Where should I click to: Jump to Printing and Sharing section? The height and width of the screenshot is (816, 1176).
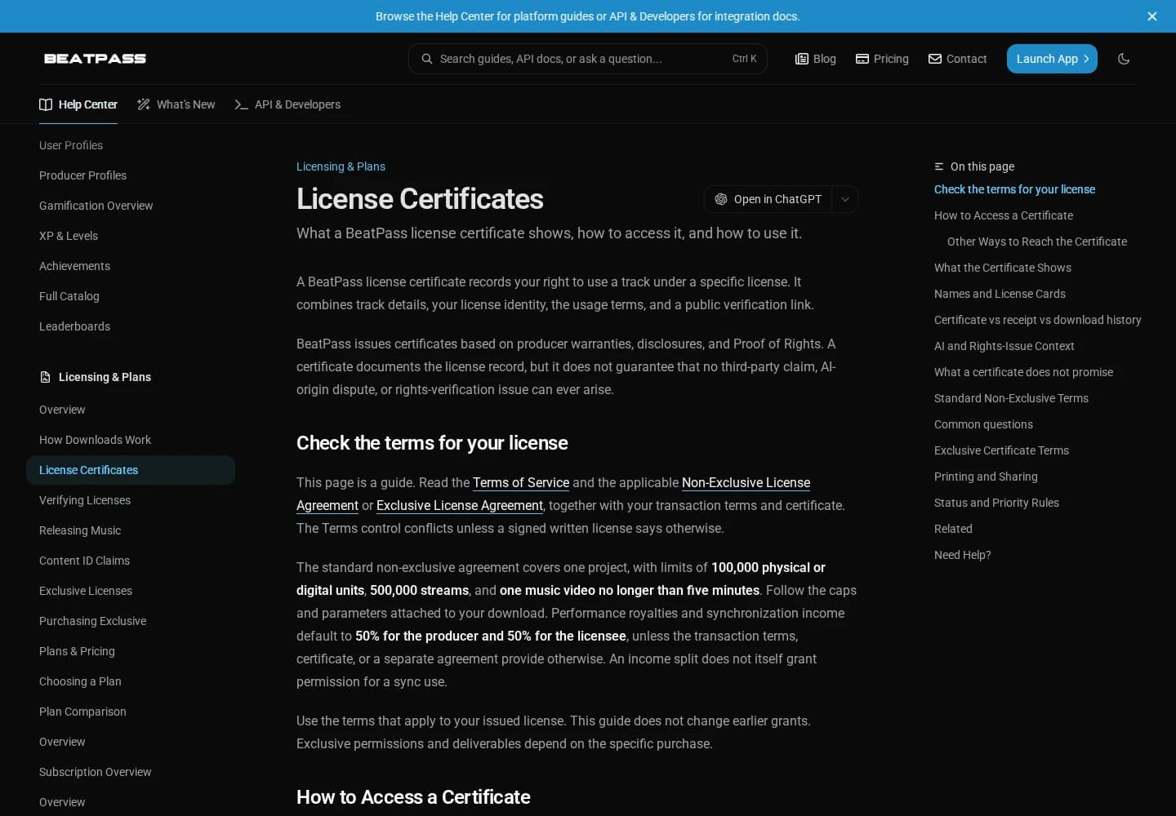[986, 477]
